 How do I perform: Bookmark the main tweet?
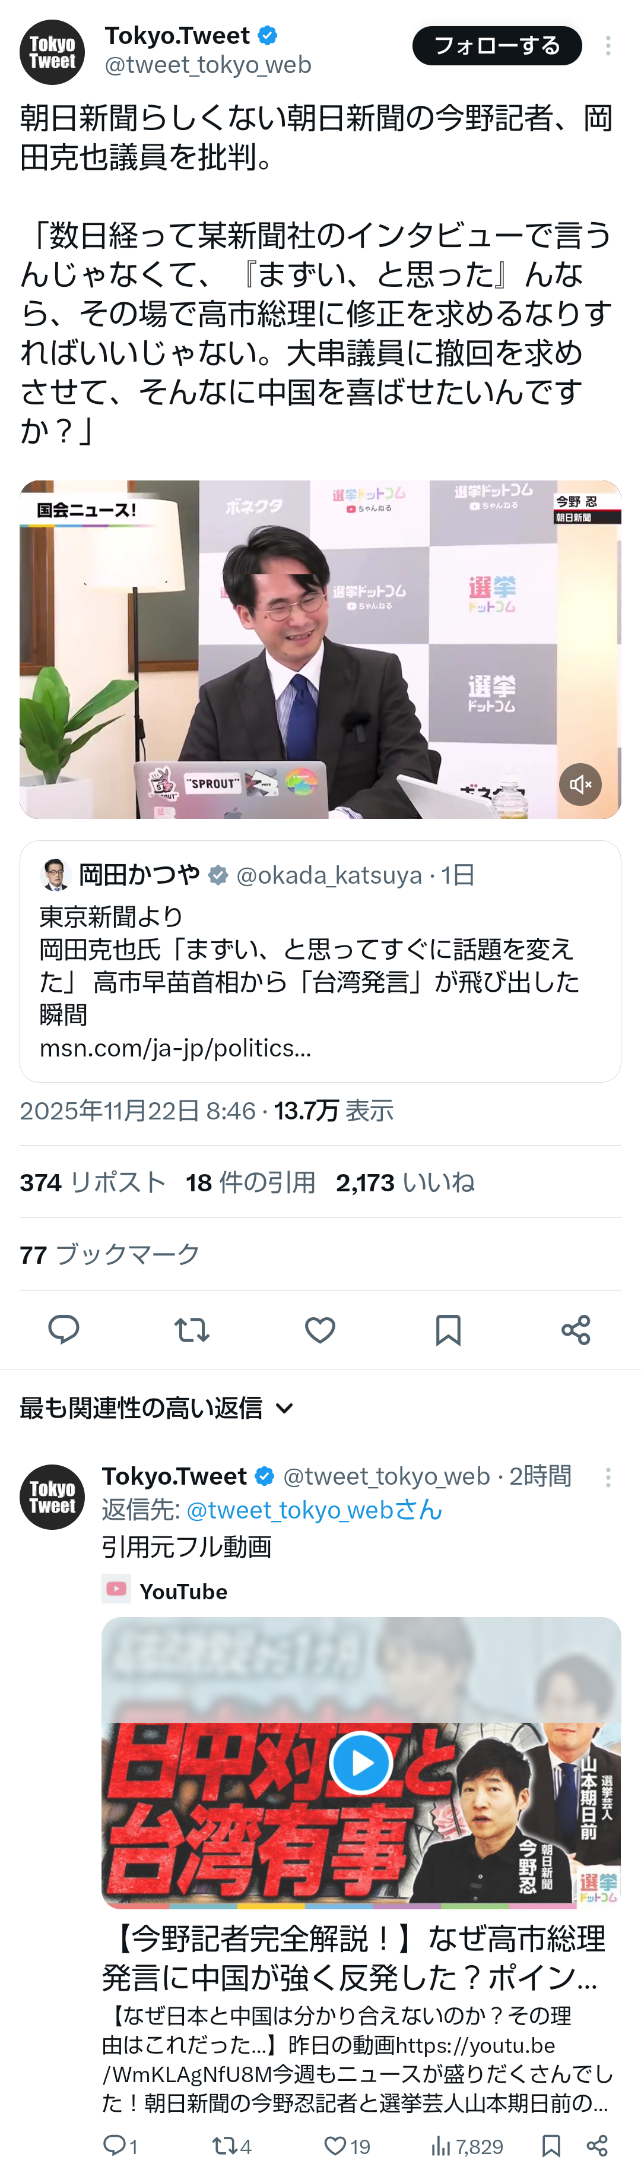pos(448,1330)
